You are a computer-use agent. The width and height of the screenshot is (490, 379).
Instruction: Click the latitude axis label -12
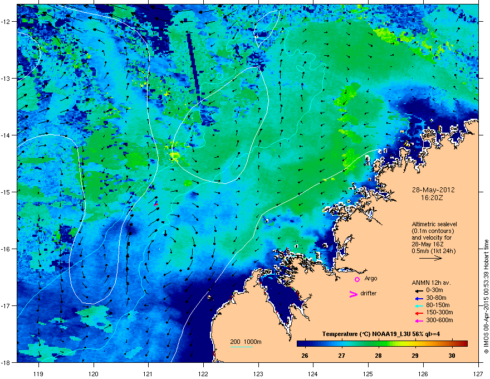[6, 22]
